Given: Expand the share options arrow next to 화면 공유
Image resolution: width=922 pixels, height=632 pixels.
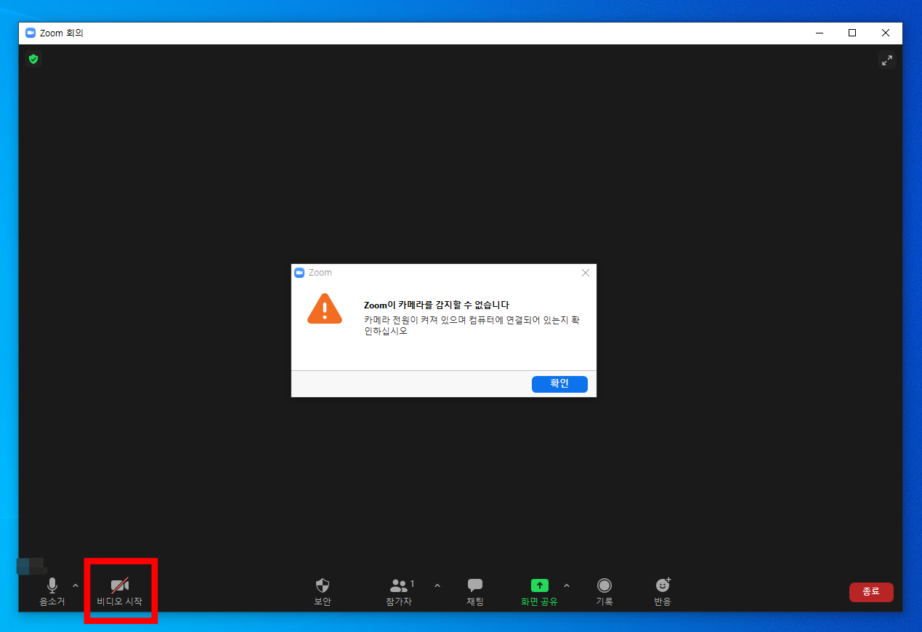Looking at the screenshot, I should (567, 585).
